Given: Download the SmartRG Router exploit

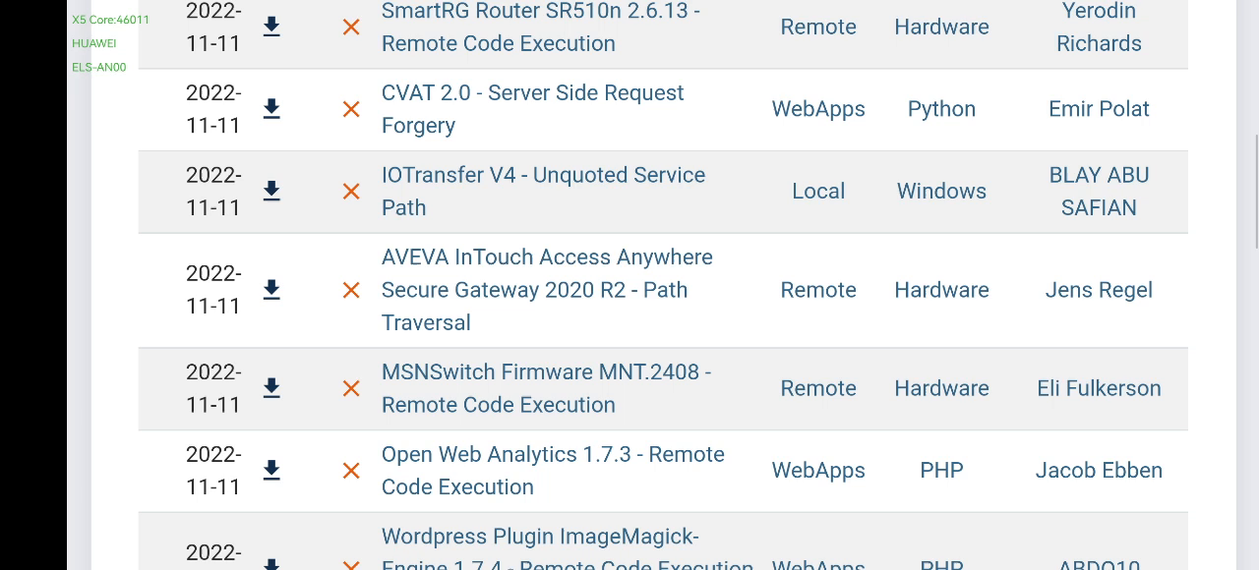Looking at the screenshot, I should point(271,28).
